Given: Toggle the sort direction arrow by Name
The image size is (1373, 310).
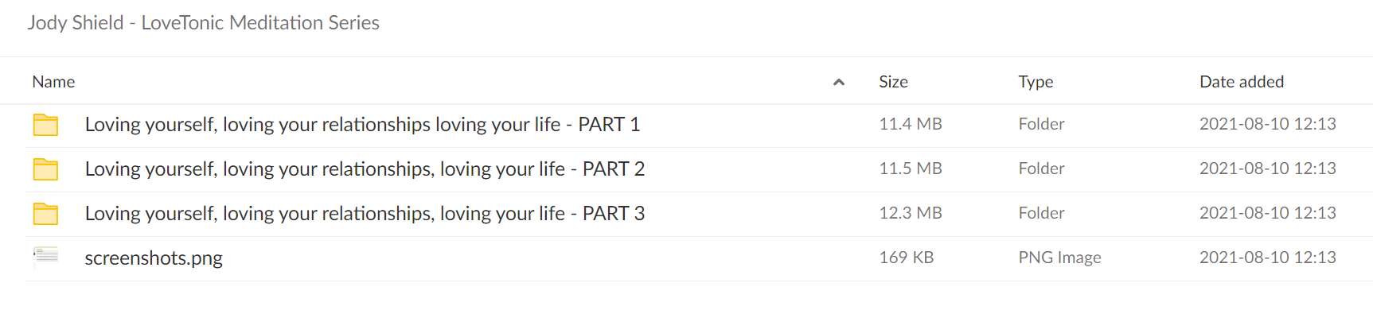Looking at the screenshot, I should pos(838,82).
